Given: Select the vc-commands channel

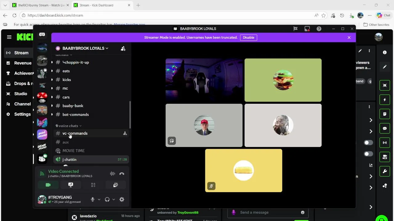Looking at the screenshot, I should [x=91, y=134].
